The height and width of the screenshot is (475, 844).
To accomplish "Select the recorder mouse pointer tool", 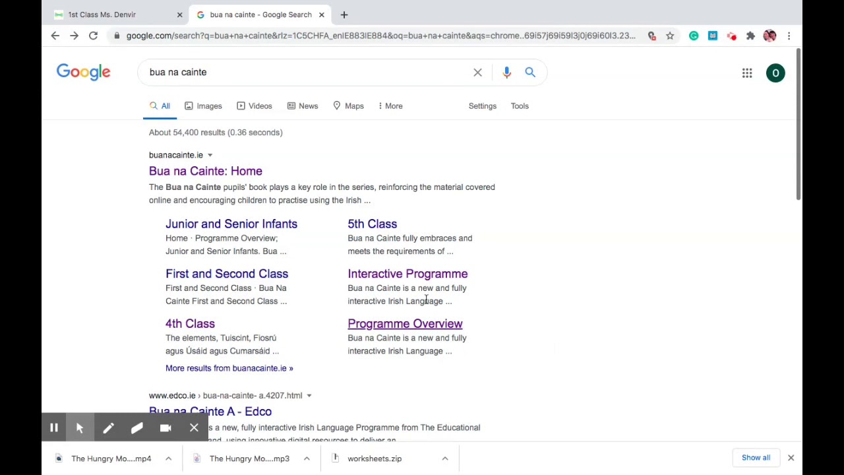I will tap(80, 428).
